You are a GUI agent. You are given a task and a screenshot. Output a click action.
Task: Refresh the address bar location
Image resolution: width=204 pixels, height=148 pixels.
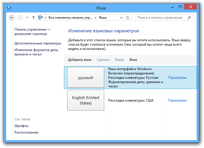pos(128,18)
